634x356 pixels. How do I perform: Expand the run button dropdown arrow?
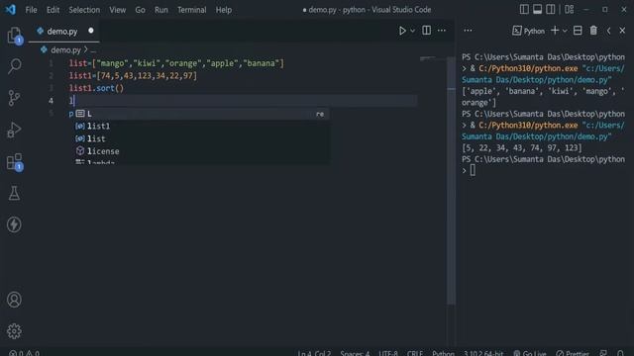pyautogui.click(x=412, y=31)
